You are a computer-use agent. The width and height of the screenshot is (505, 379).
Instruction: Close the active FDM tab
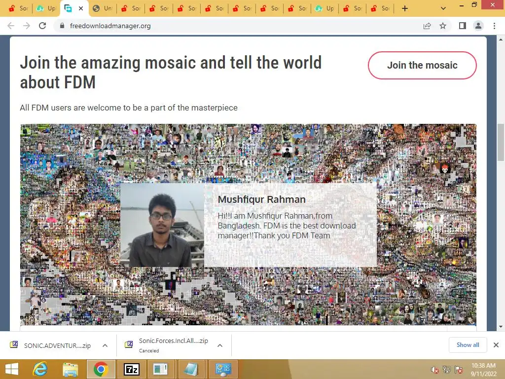[x=81, y=8]
